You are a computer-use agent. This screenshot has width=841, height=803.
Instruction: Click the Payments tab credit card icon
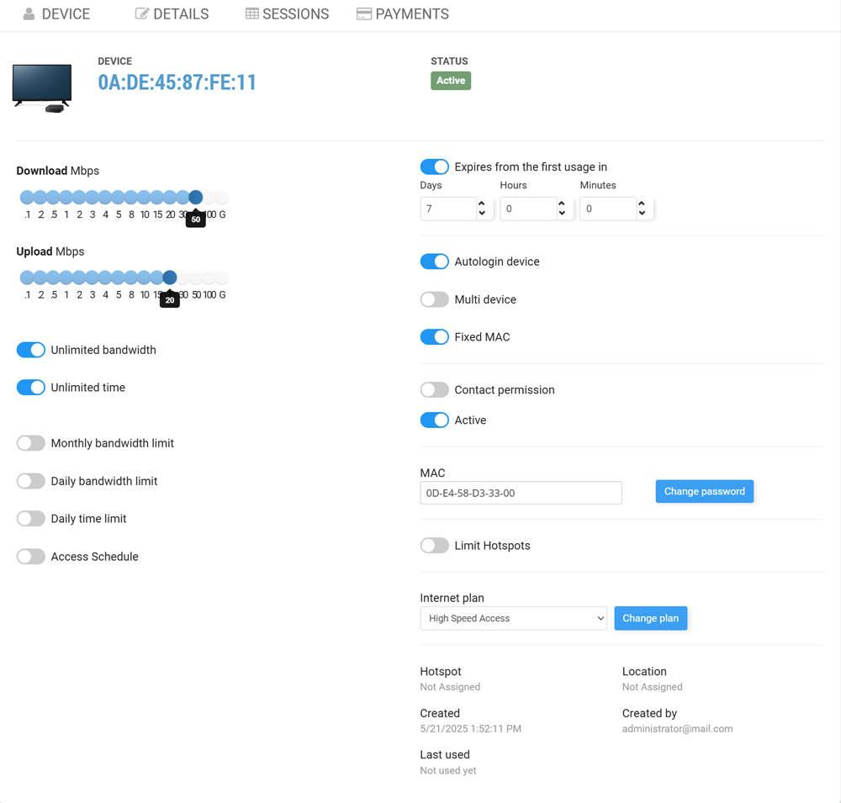coord(363,14)
